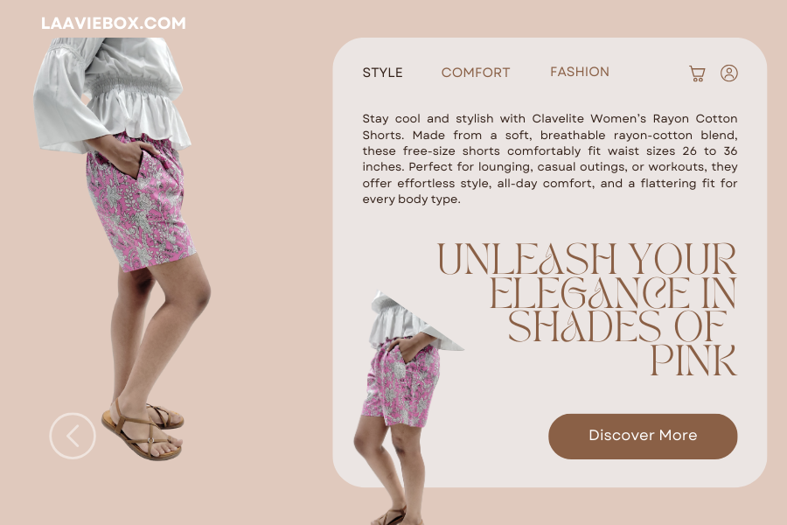Select the product description paragraph text

coord(550,158)
